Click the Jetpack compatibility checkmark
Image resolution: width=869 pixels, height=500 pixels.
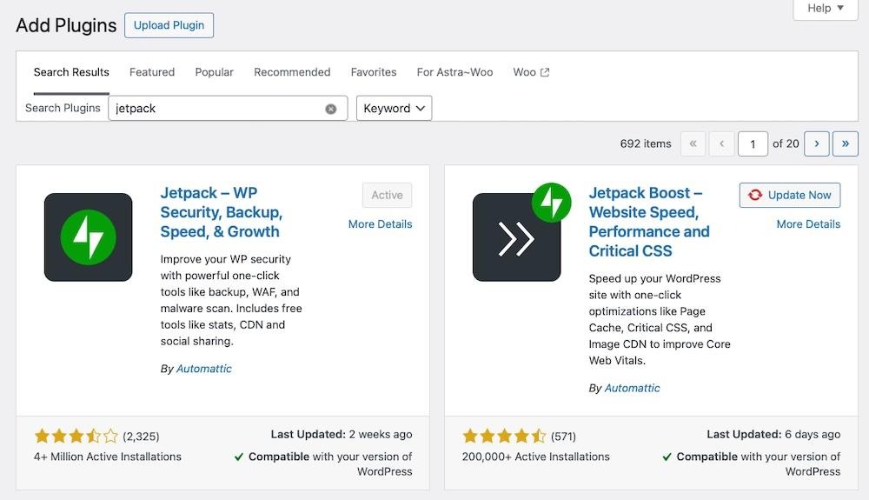(239, 457)
